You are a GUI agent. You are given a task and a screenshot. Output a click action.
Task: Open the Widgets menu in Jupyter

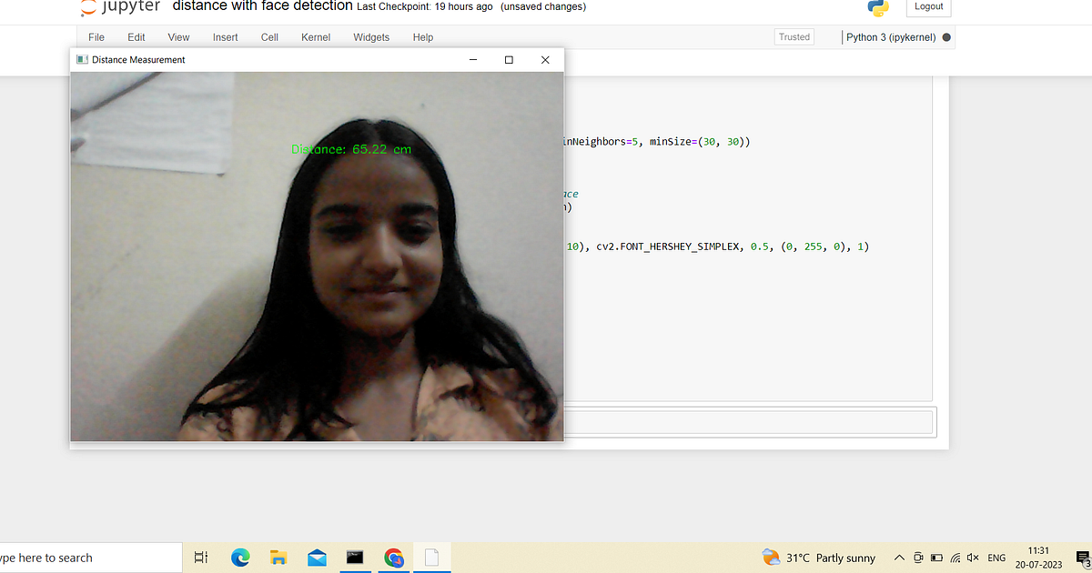click(371, 37)
